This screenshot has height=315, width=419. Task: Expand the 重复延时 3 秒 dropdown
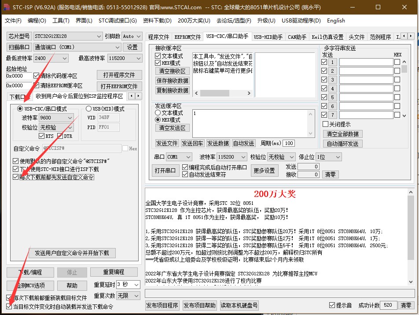[x=136, y=285]
